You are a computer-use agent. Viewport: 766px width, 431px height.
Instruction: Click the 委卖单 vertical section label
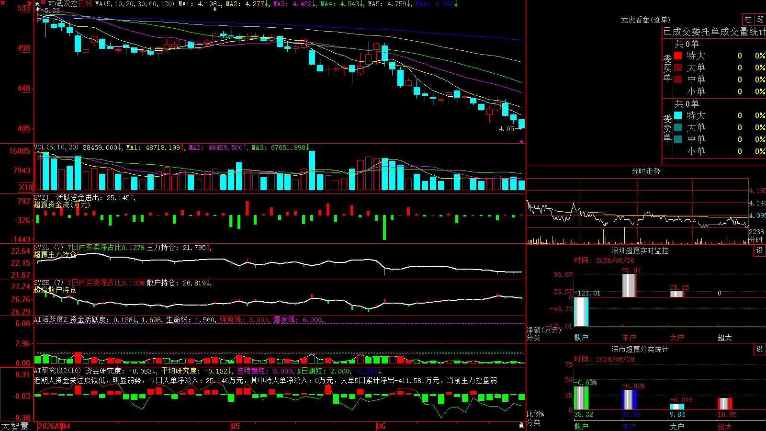(x=667, y=128)
